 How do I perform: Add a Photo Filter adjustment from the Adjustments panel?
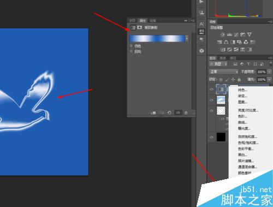[x=239, y=42]
